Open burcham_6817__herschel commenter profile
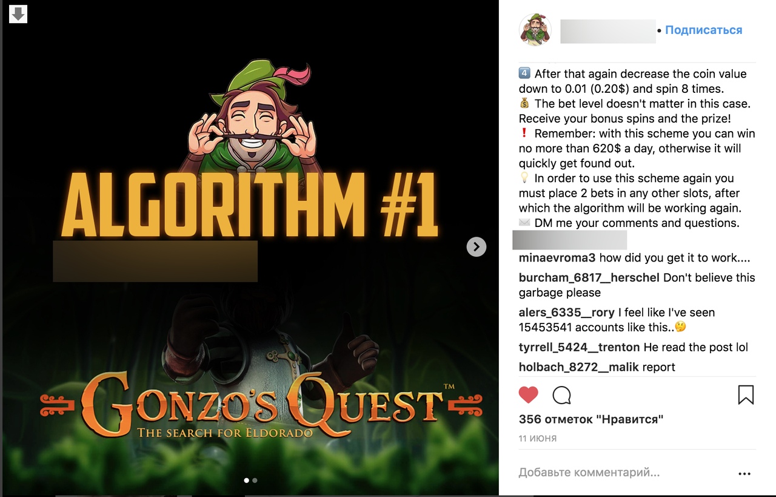This screenshot has width=776, height=497. (589, 278)
